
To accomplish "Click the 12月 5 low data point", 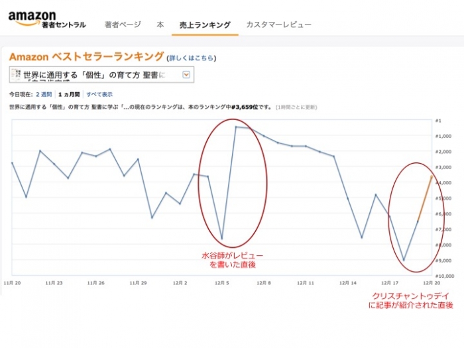I will pos(222,239).
